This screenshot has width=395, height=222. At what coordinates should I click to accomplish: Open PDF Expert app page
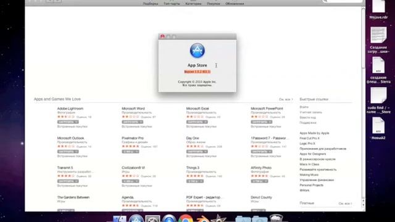203,197
